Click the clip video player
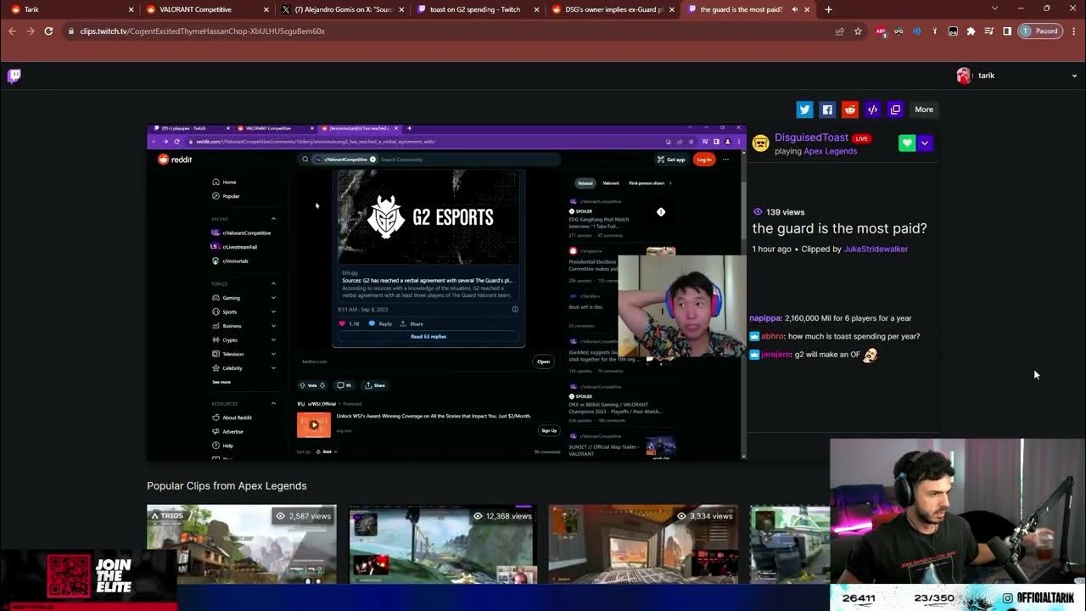 pos(446,293)
